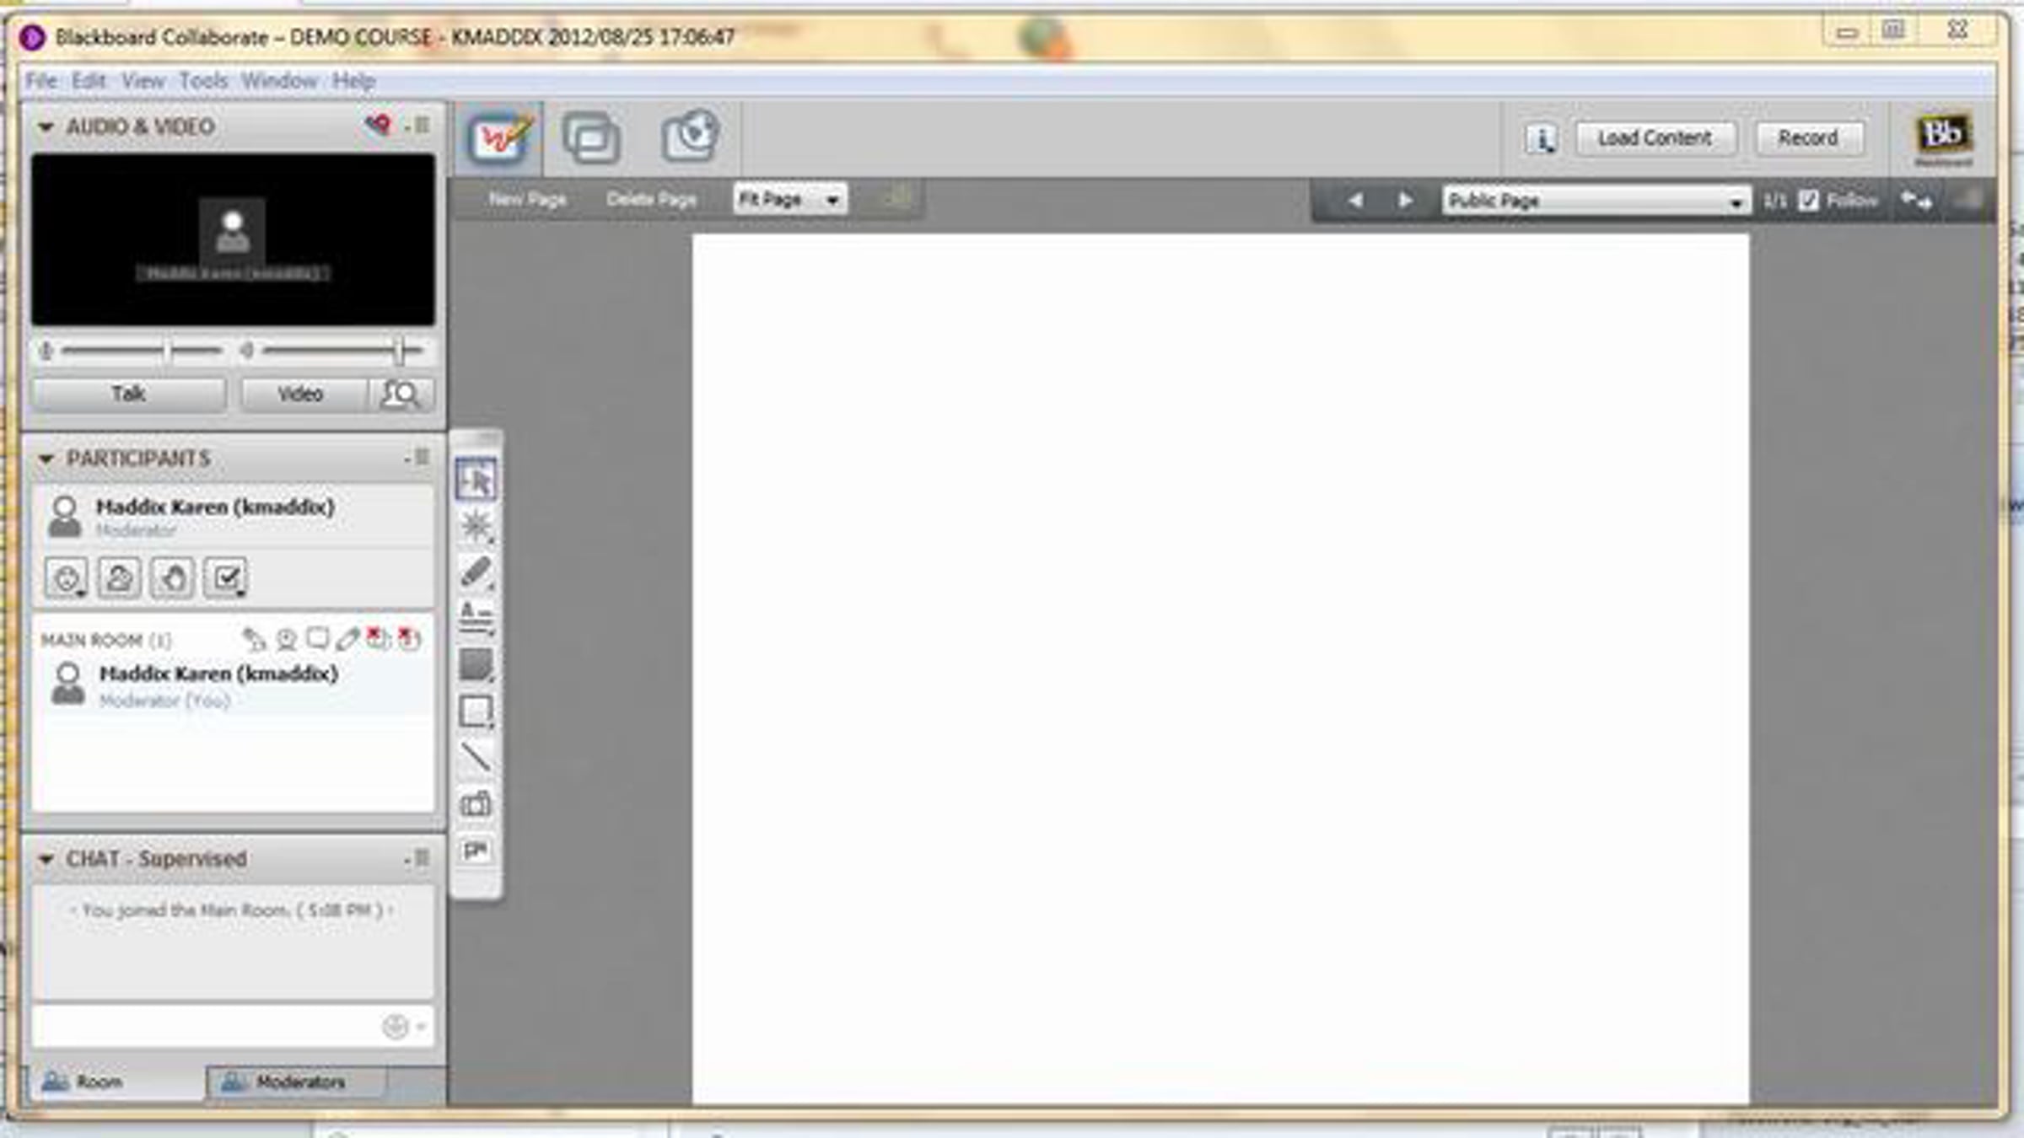Collapse the Chat panel
Screen dimensions: 2024x1138
[x=46, y=860]
